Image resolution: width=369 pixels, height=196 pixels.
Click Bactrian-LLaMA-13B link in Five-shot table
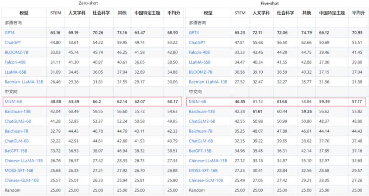coord(208,82)
